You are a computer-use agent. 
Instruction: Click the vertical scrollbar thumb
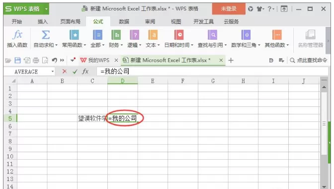324,123
